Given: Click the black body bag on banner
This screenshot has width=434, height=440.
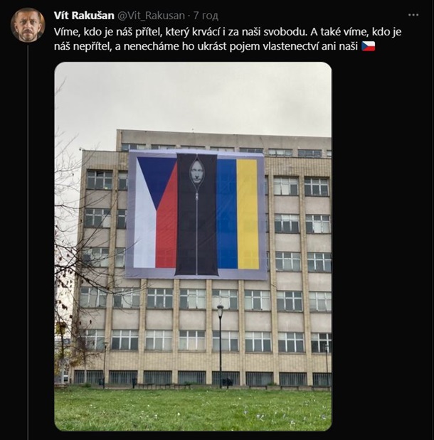Looking at the screenshot, I should 197,215.
